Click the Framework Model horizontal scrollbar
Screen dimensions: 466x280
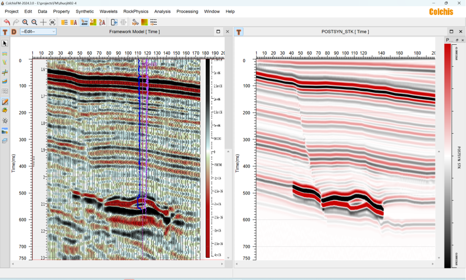pos(118,263)
